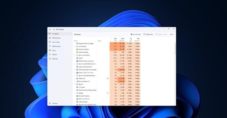Select the Desktop Window Manager row name
Viewport: 227px width, 118px height.
[x=86, y=43]
